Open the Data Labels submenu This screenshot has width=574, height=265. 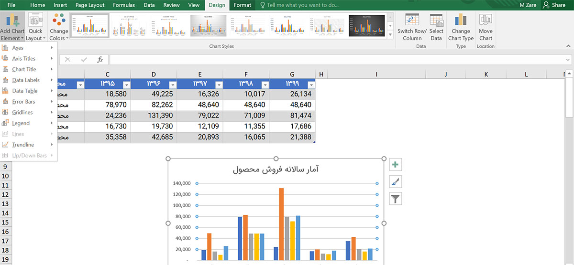[26, 80]
